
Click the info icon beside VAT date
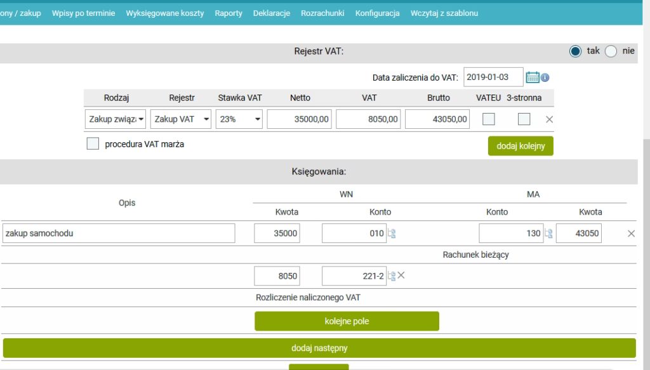coord(545,77)
